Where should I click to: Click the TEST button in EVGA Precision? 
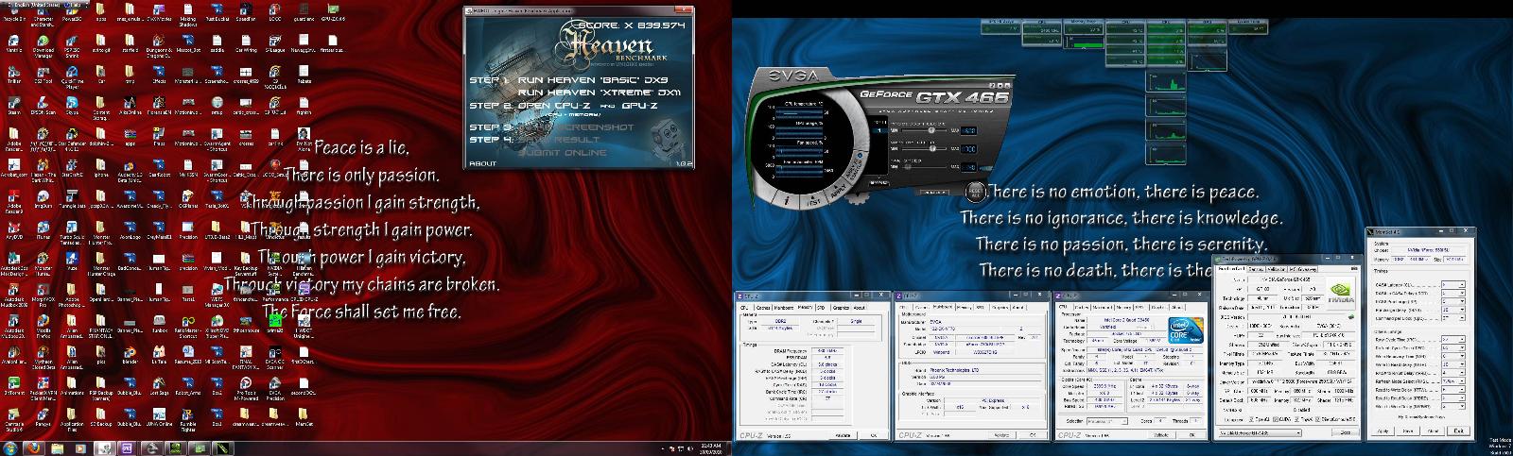814,200
